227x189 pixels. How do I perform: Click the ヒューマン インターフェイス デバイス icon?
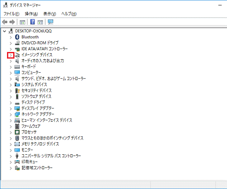click(17, 120)
